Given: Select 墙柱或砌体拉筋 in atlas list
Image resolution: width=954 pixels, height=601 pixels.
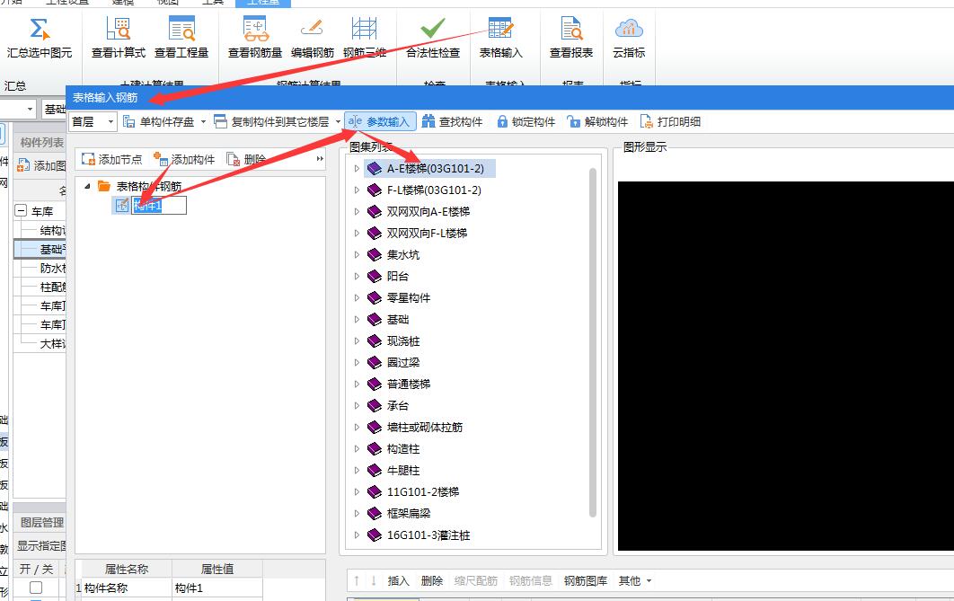Looking at the screenshot, I should click(x=425, y=428).
